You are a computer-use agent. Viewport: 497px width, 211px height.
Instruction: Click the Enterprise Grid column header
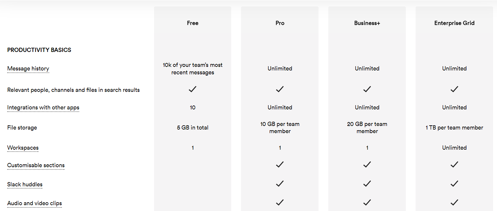click(454, 23)
